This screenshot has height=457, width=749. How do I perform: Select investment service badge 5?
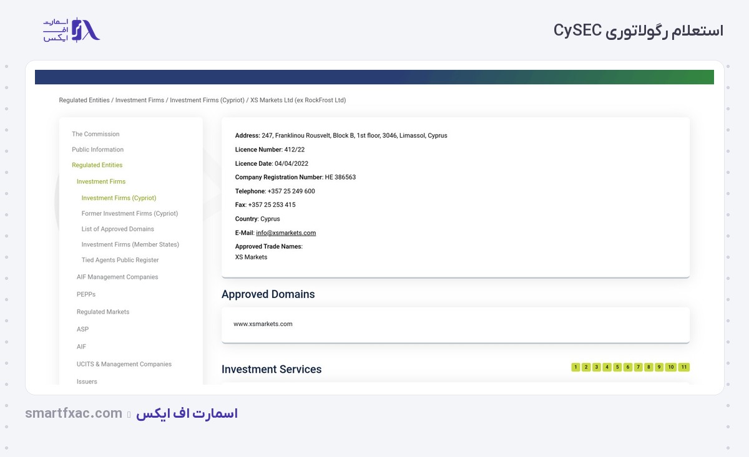(617, 367)
